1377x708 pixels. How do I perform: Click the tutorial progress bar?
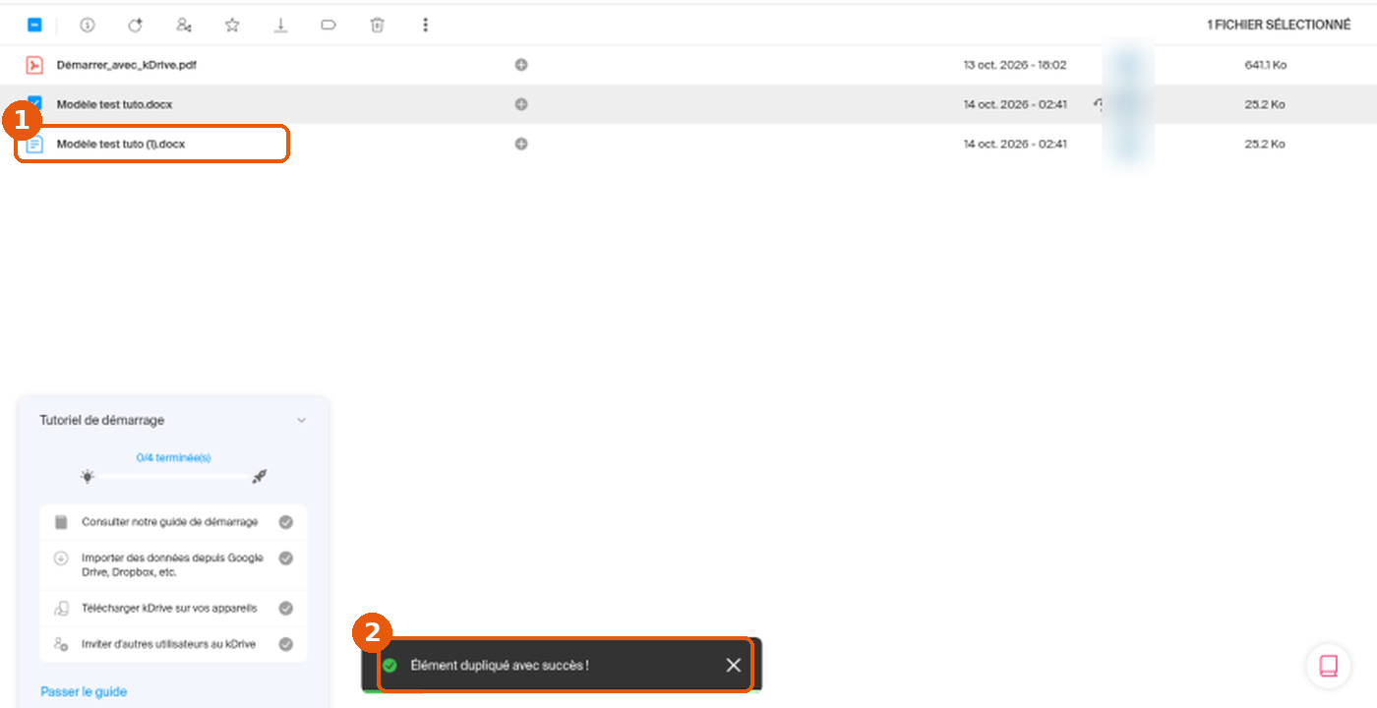[173, 477]
